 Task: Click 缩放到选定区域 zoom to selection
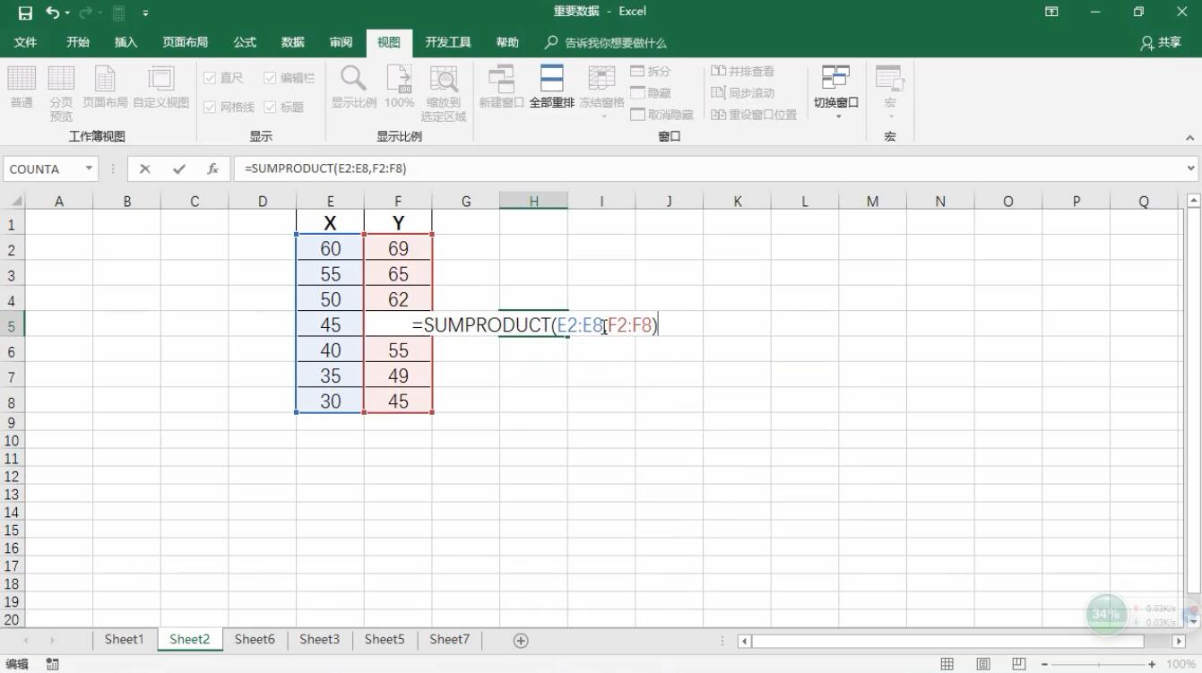444,94
